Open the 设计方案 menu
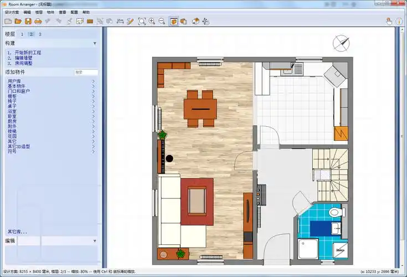 tap(11, 12)
